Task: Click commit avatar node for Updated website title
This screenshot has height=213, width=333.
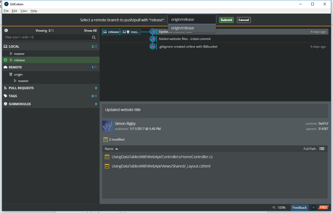Action: click(152, 32)
